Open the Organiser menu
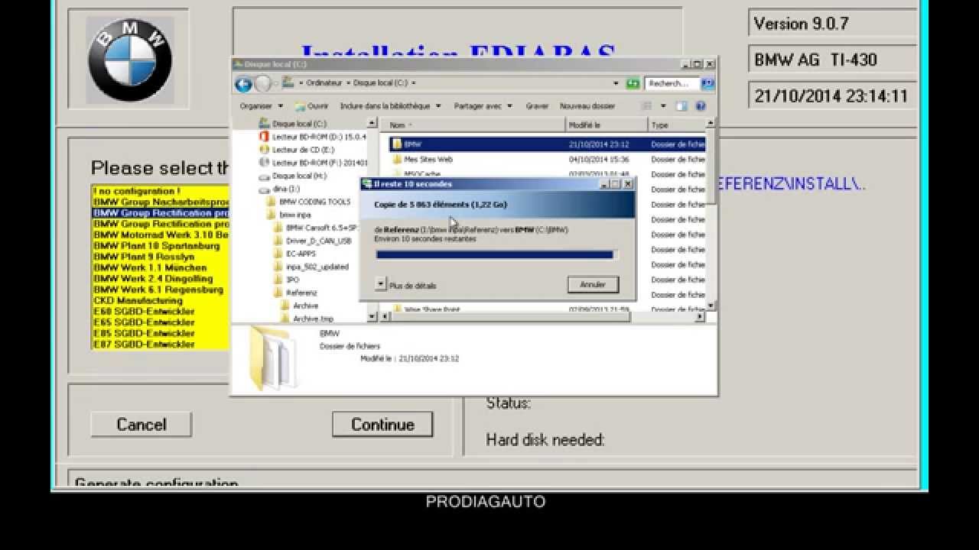The image size is (979, 550). pyautogui.click(x=261, y=106)
